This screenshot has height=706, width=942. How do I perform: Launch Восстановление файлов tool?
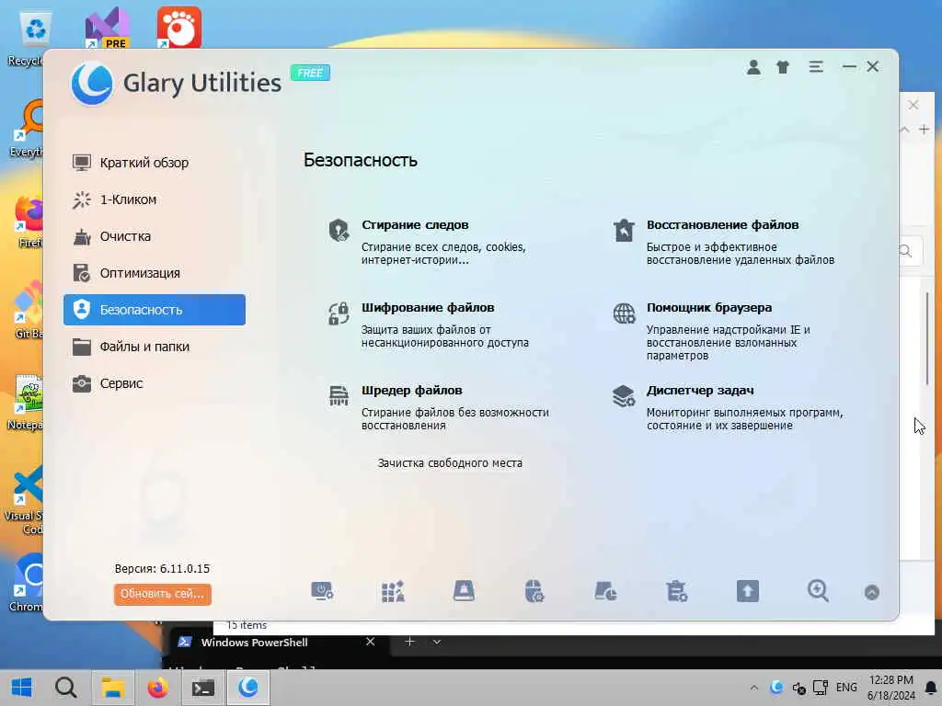pyautogui.click(x=722, y=224)
